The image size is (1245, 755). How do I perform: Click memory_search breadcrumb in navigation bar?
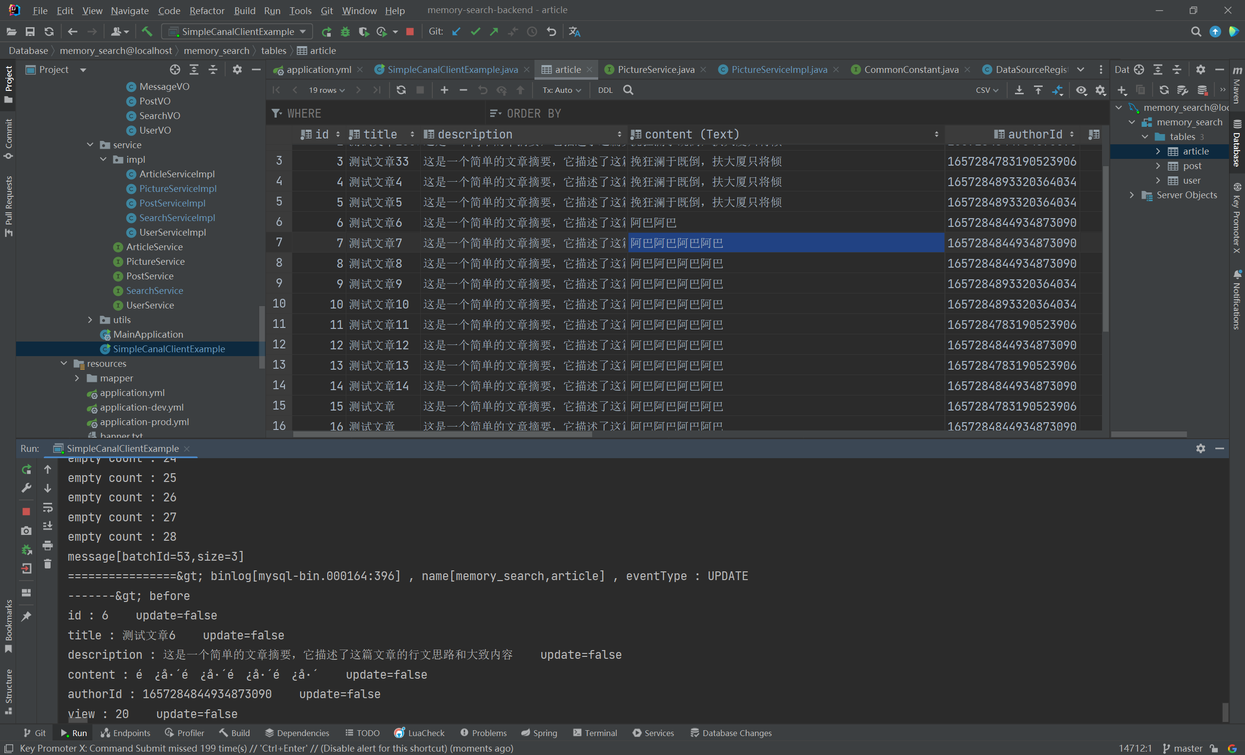pos(216,51)
